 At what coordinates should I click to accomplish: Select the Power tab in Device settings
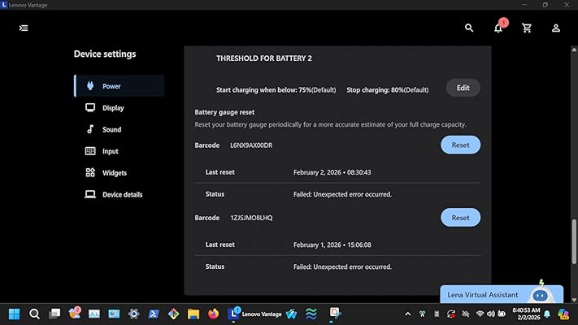click(119, 86)
